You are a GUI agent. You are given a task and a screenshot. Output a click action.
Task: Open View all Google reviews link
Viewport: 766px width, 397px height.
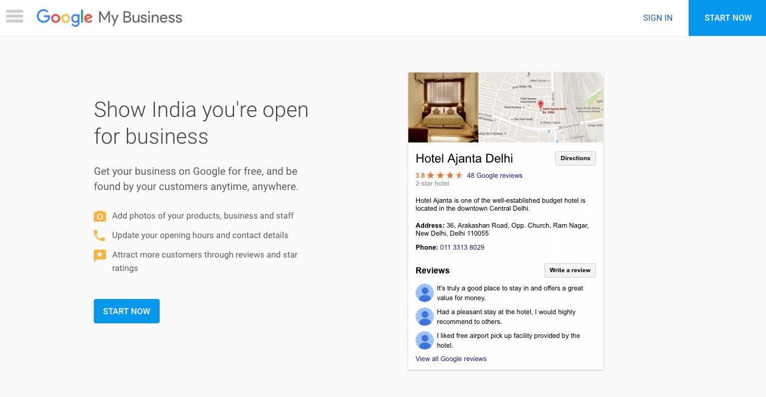[x=451, y=359]
